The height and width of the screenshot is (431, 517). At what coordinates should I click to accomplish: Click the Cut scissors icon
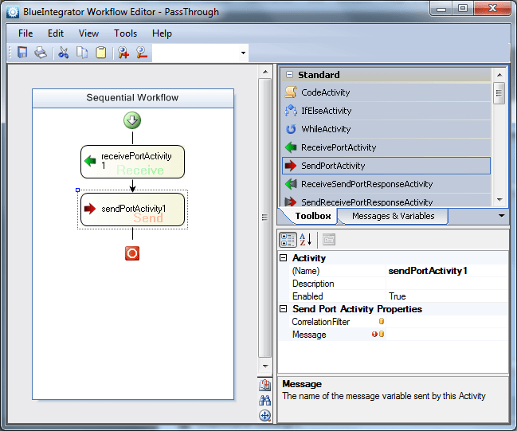pyautogui.click(x=63, y=53)
